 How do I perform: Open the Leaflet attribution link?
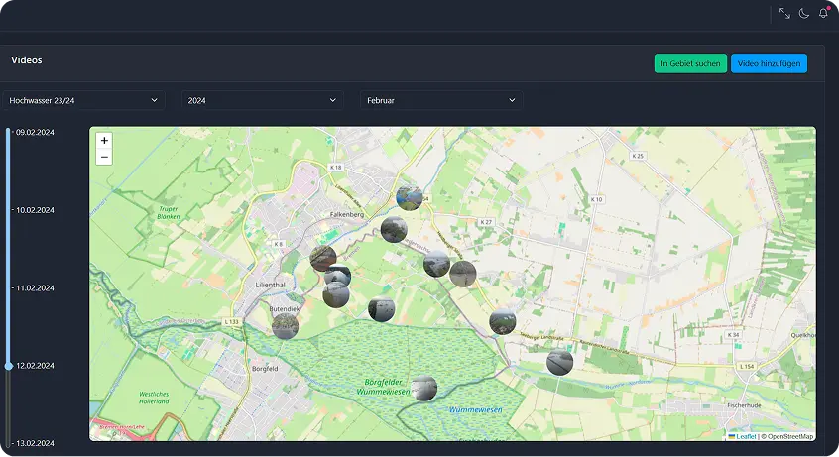pos(742,436)
